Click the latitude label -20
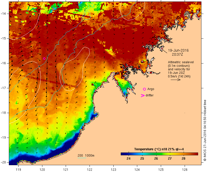 tap(3, 162)
